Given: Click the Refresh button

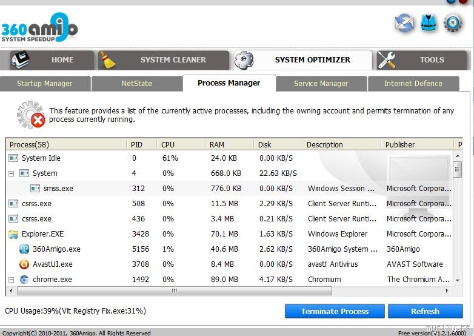Looking at the screenshot, I should [x=426, y=311].
